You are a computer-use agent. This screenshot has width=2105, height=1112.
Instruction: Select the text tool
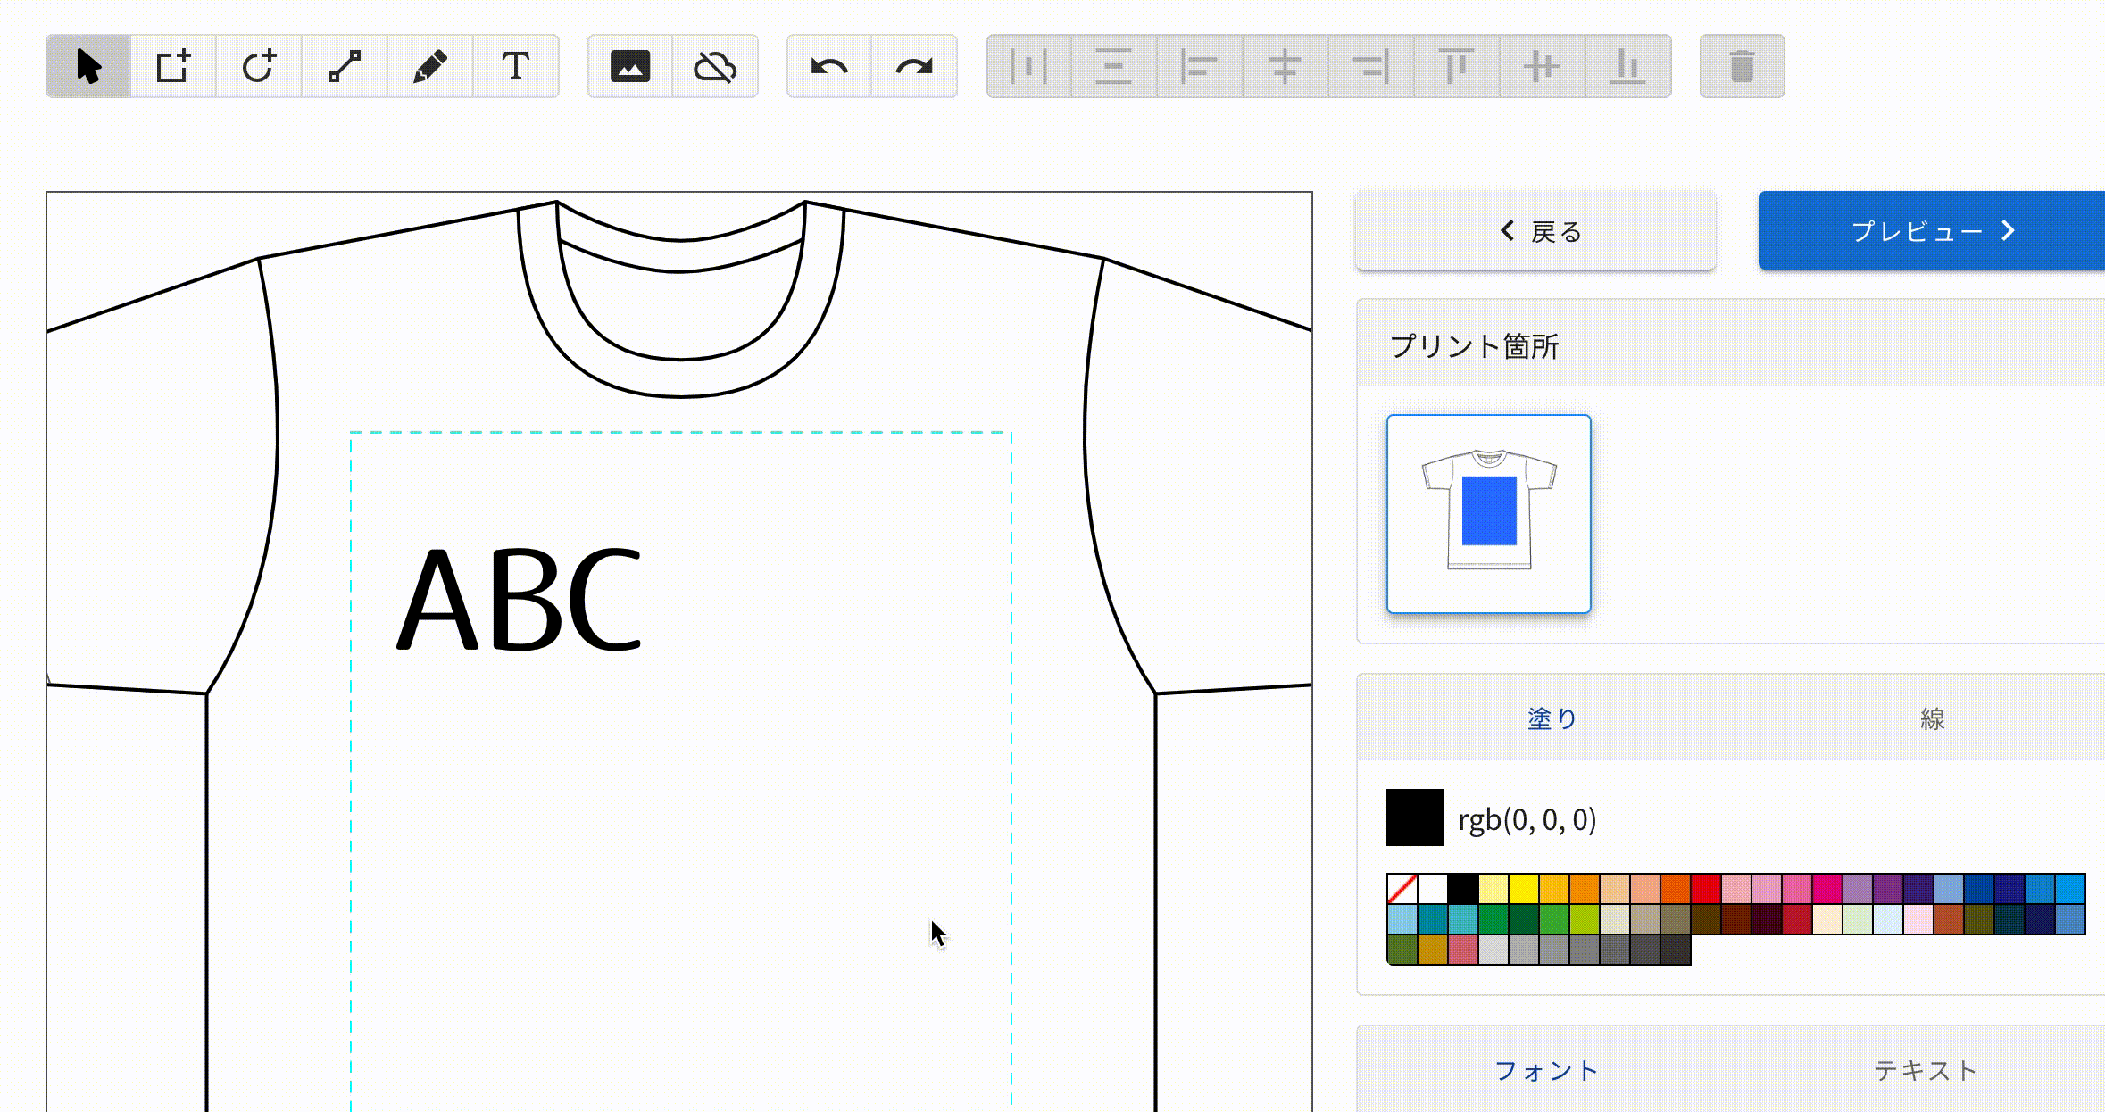click(x=515, y=66)
